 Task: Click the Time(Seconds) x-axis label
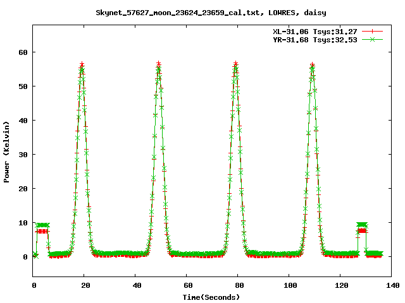(213, 297)
